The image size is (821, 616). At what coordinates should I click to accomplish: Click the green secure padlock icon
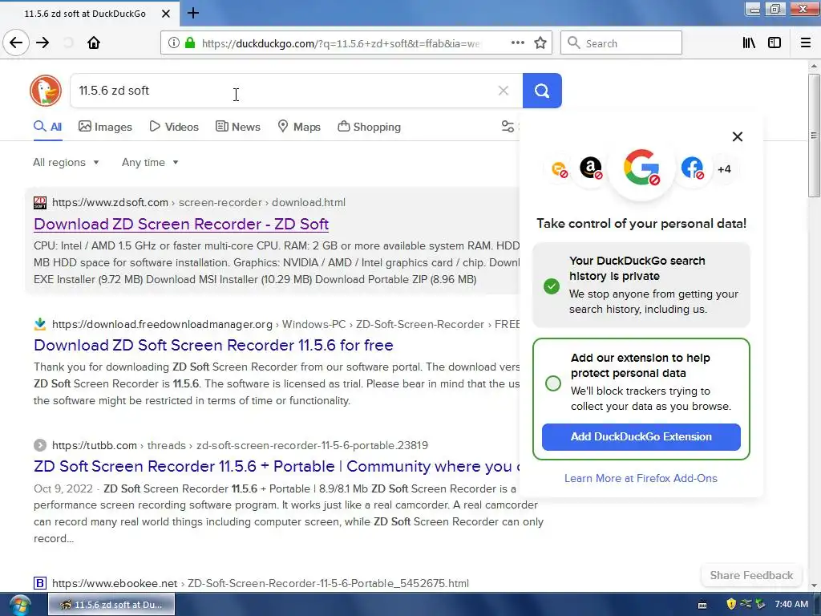point(190,43)
